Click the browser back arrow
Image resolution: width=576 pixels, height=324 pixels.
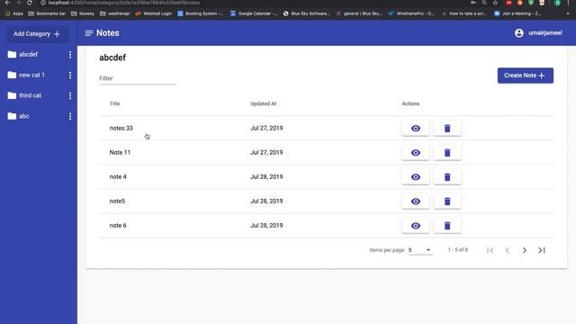[7, 3]
